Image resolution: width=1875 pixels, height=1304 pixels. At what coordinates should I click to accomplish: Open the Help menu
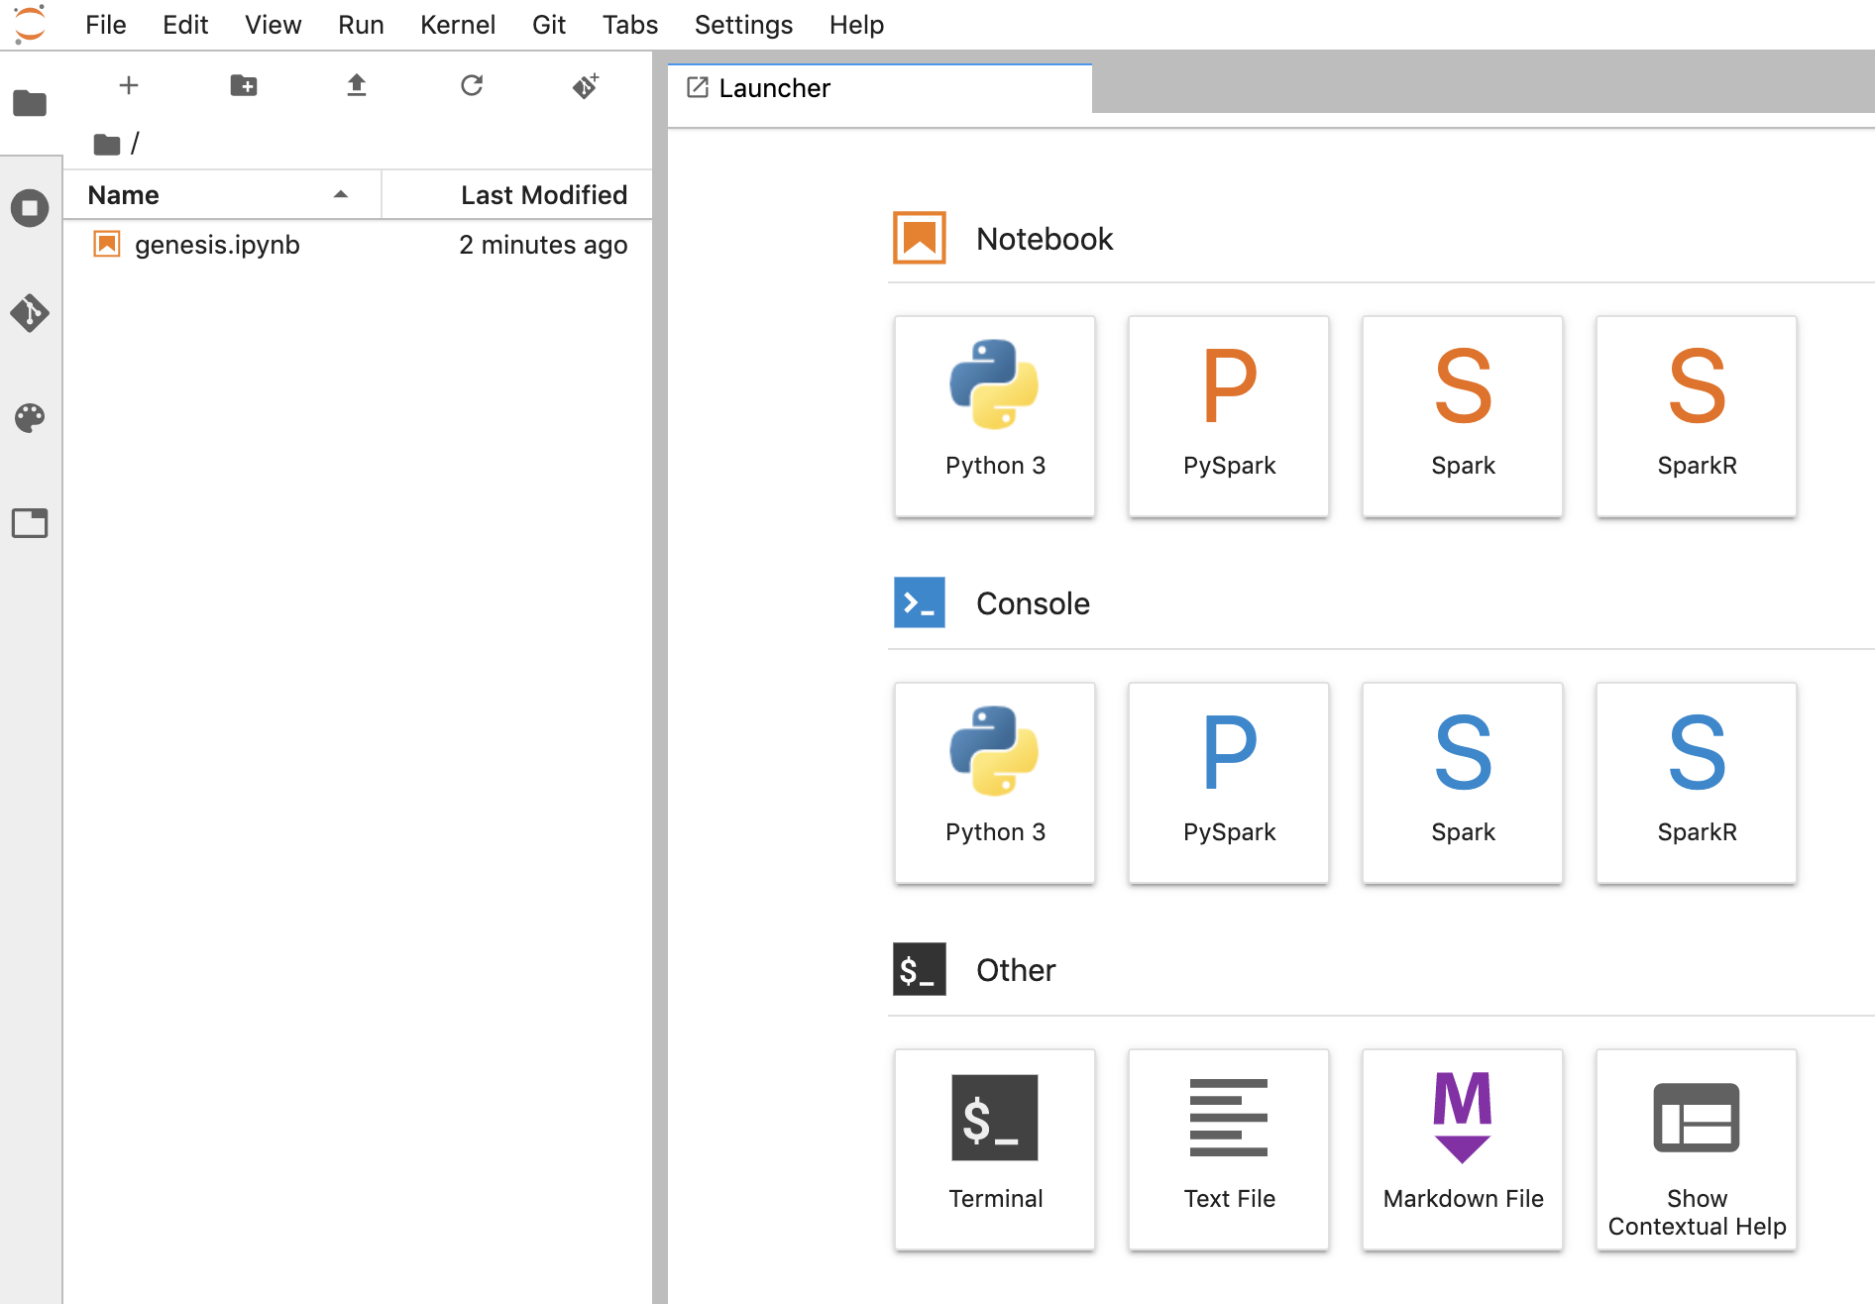[x=856, y=25]
